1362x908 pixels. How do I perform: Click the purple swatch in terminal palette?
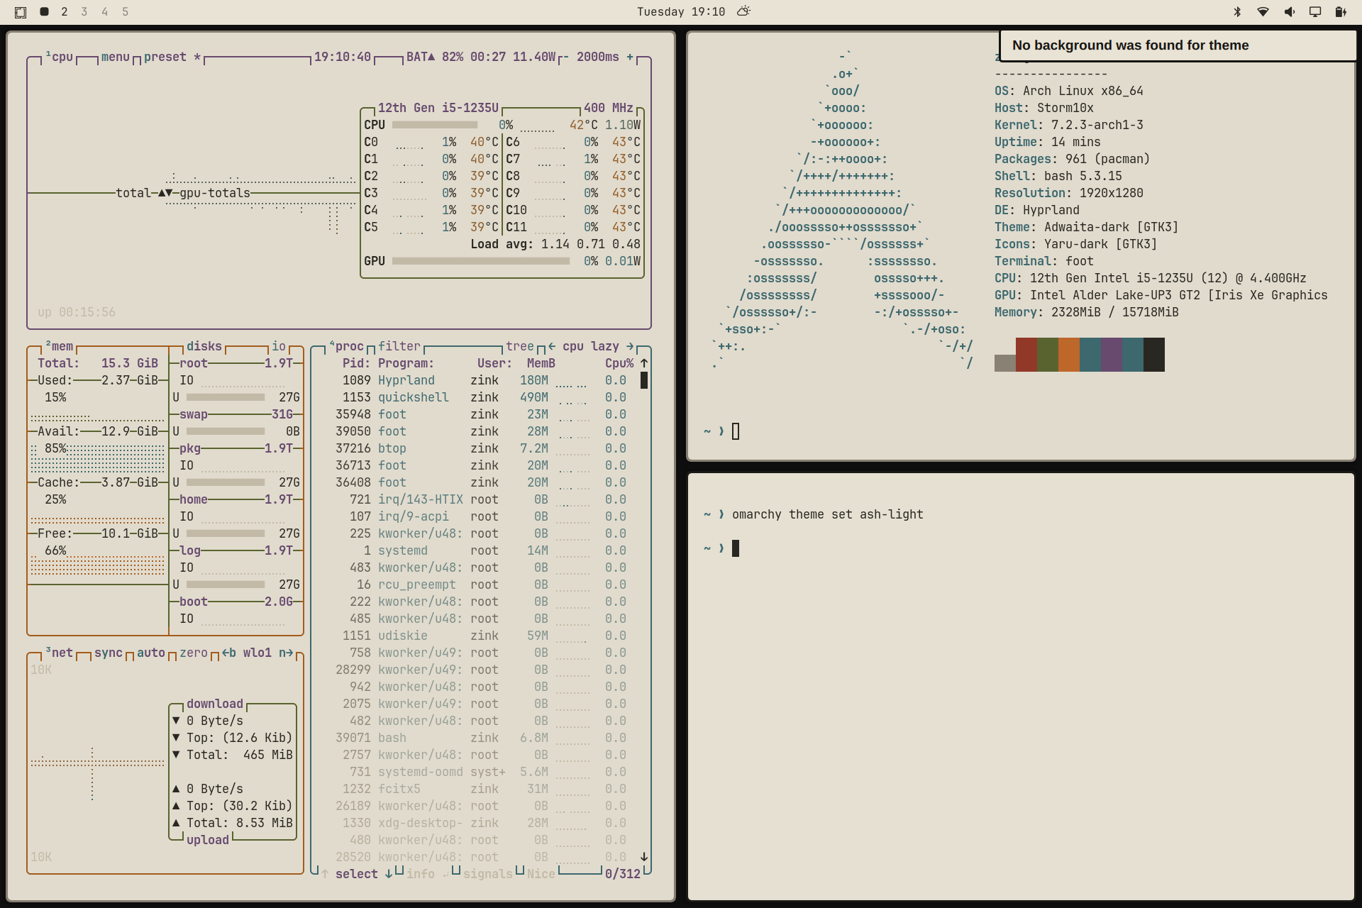pyautogui.click(x=1112, y=355)
